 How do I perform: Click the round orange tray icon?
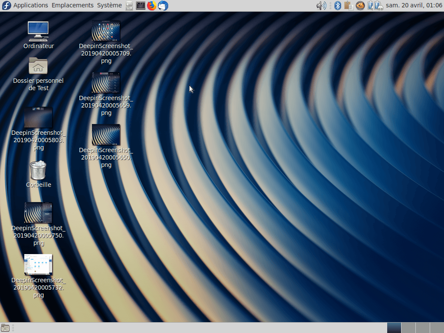pyautogui.click(x=360, y=6)
